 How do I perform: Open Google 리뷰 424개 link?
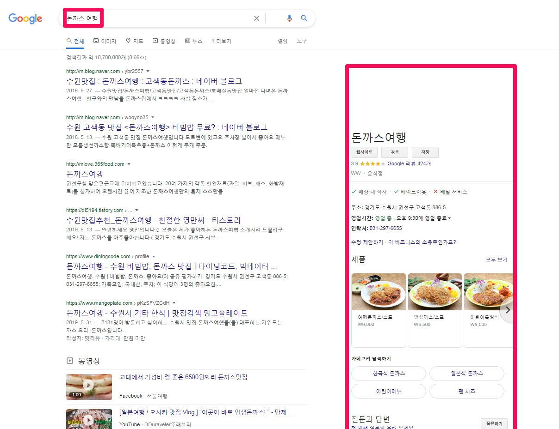pyautogui.click(x=409, y=163)
